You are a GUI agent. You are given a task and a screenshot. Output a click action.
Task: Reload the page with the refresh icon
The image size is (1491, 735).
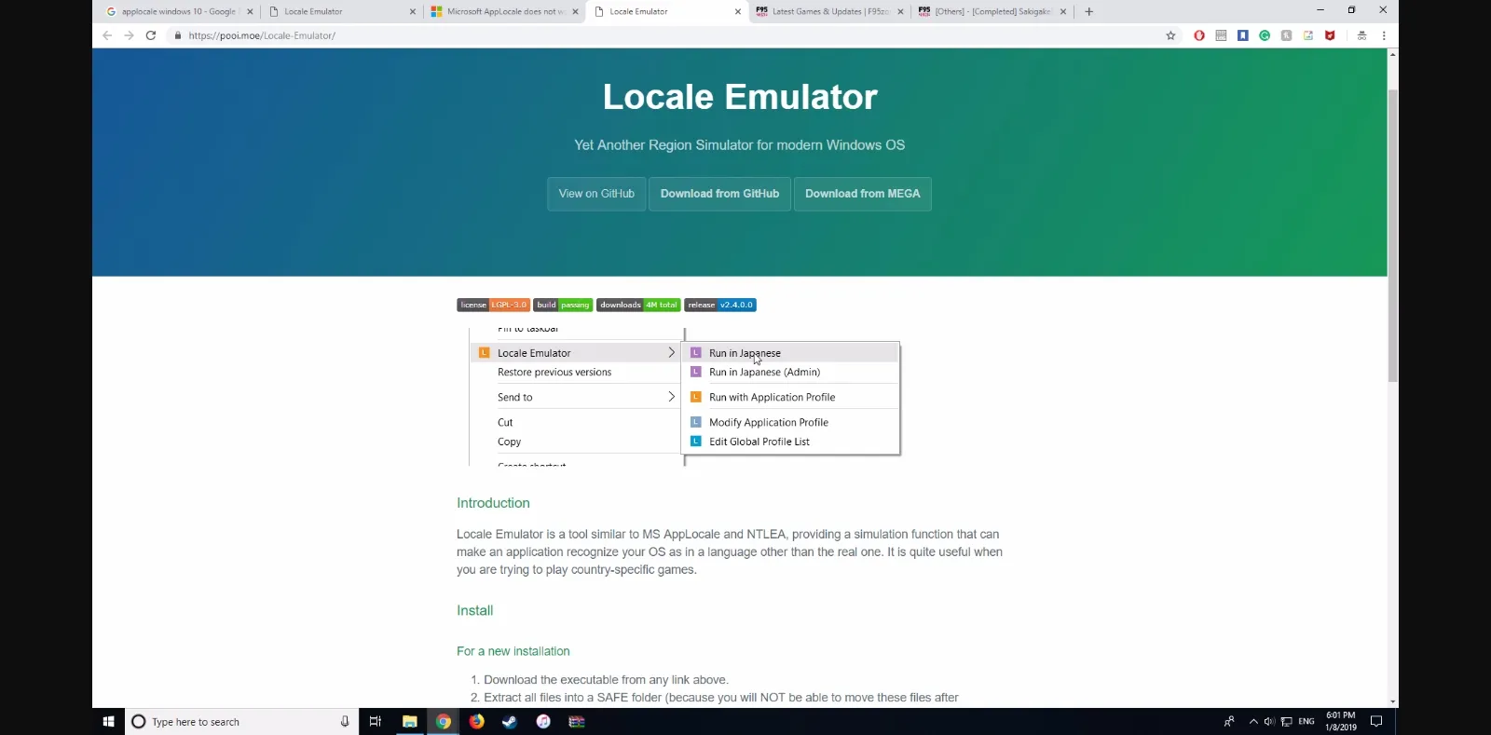151,35
